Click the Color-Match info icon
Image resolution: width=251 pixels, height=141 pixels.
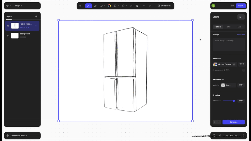(x=225, y=70)
